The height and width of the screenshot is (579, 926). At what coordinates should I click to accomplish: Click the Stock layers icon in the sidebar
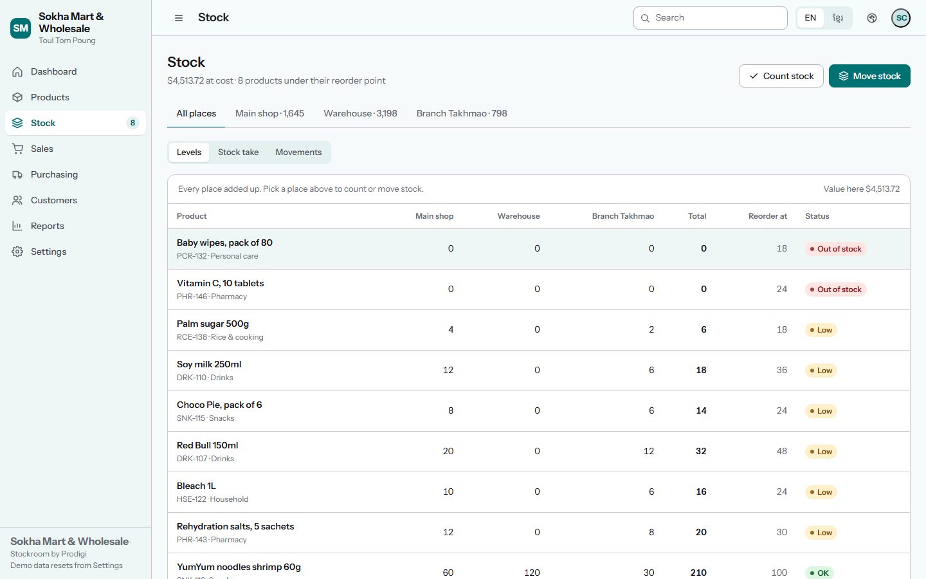click(x=17, y=123)
